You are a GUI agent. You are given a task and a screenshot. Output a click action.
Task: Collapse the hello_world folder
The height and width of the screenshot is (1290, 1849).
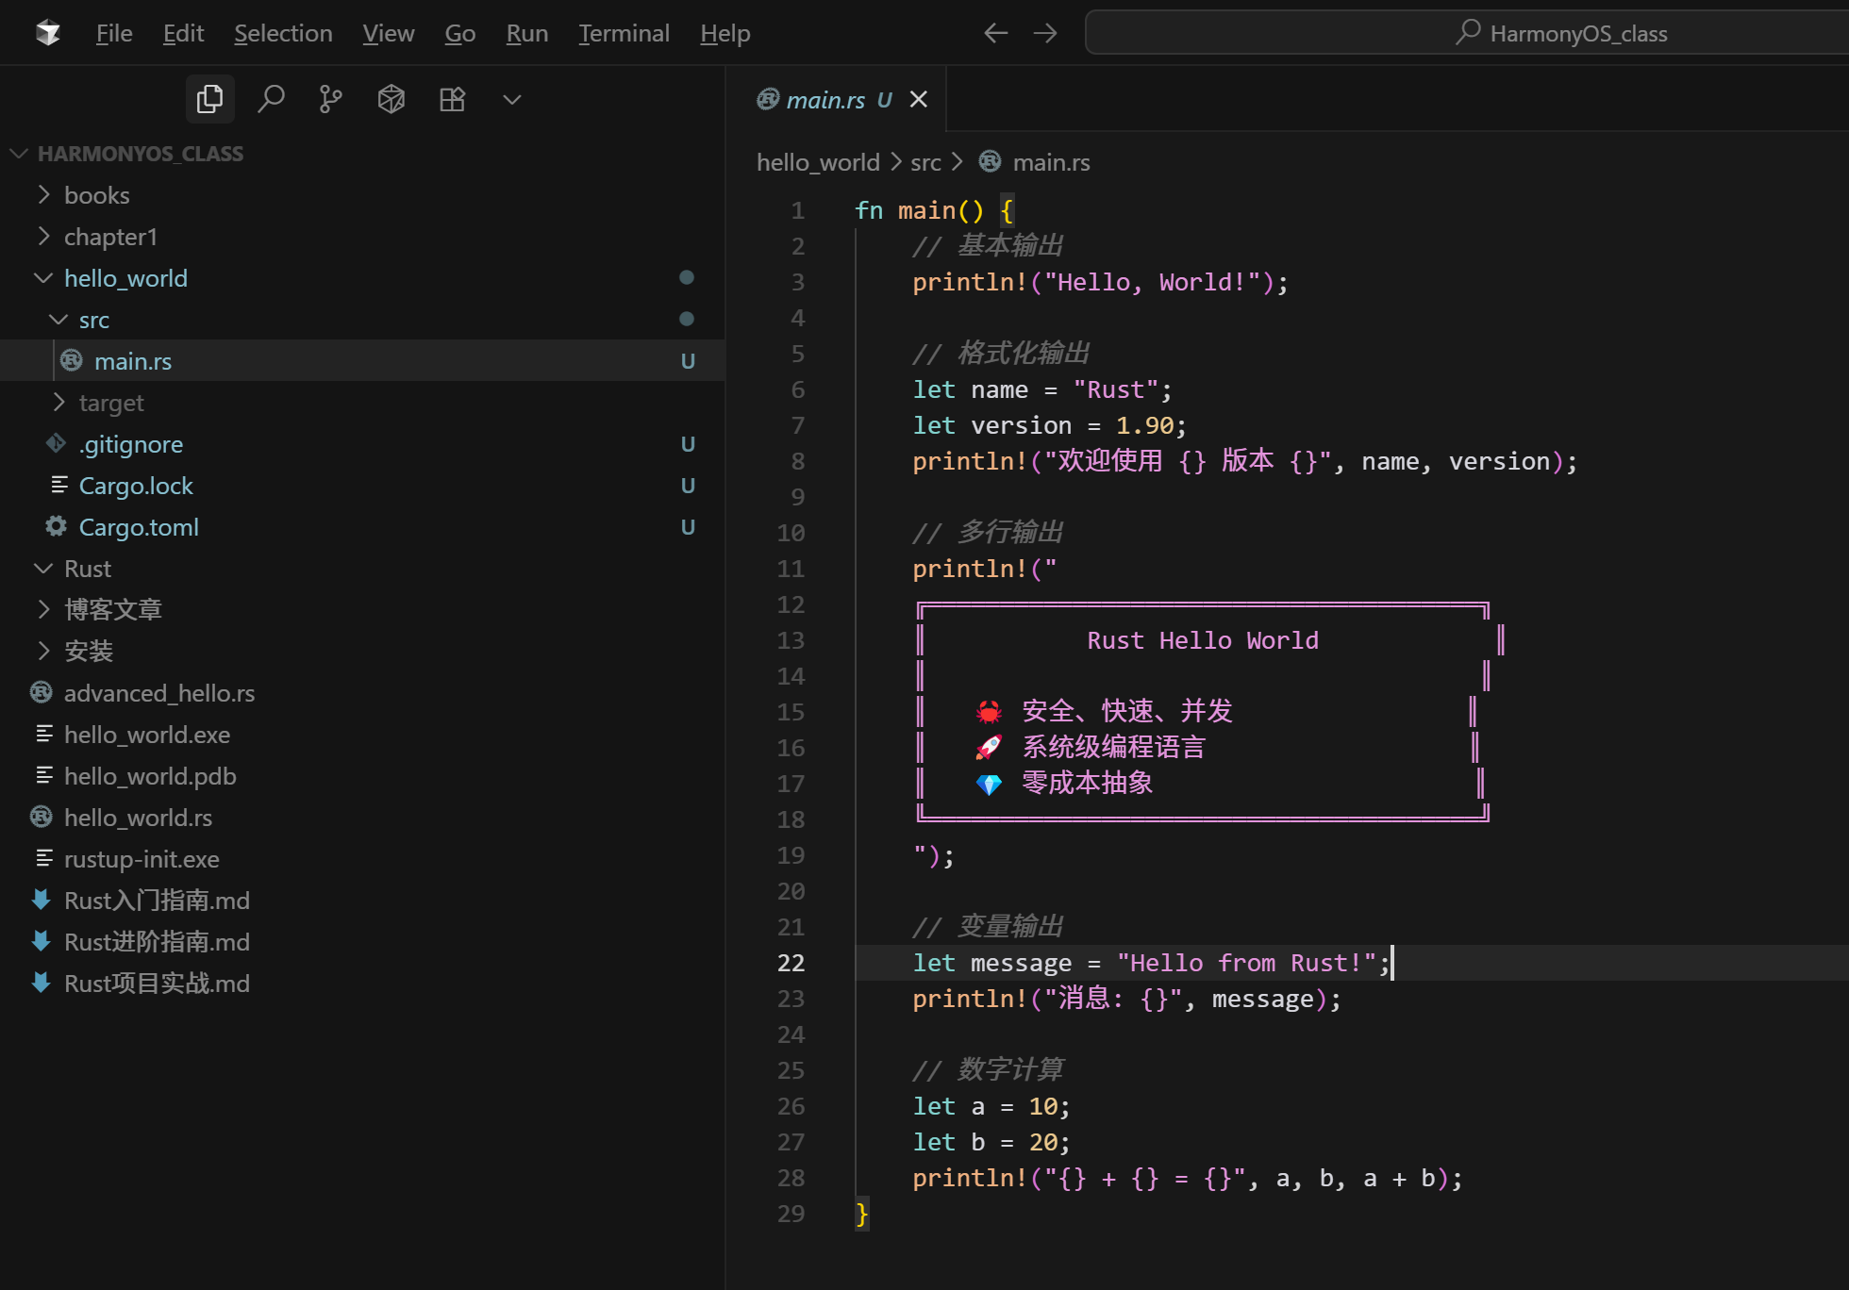tap(362, 278)
